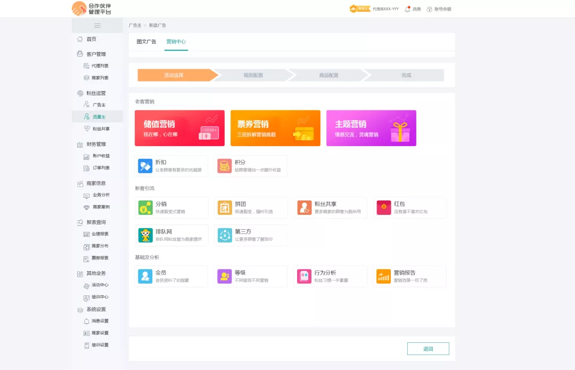The image size is (575, 370).
Task: Switch to the 图文广告 tab
Action: point(146,42)
